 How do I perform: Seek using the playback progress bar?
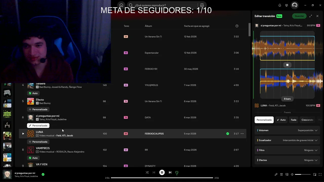pyautogui.click(x=162, y=178)
